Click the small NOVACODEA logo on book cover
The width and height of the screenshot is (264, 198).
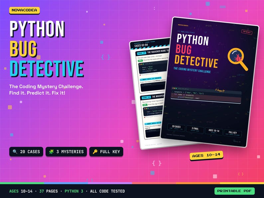point(183,25)
